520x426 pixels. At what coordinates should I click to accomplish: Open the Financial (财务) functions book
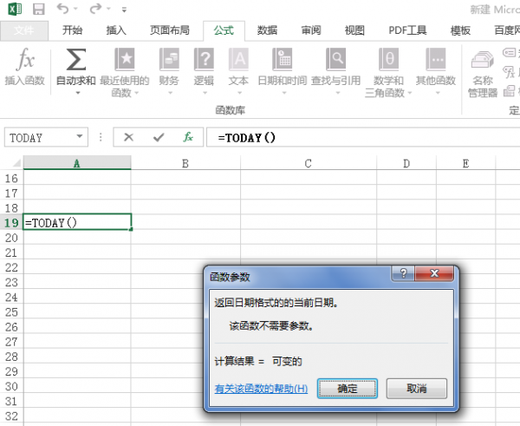point(169,60)
